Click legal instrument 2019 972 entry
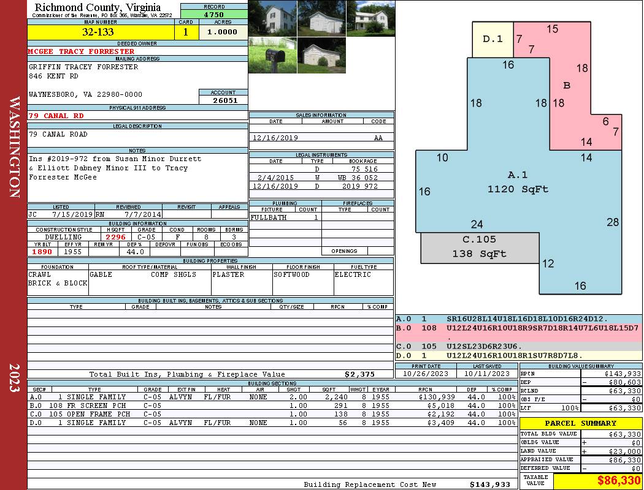 tap(360, 186)
